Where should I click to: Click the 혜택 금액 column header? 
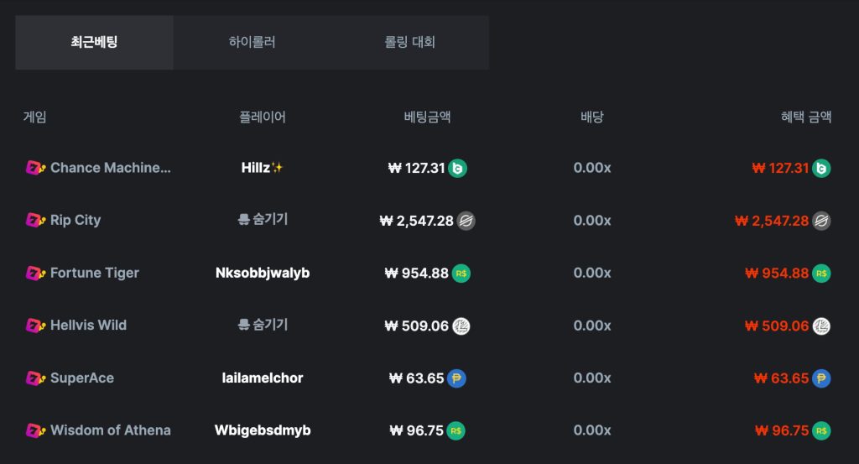[x=806, y=117]
